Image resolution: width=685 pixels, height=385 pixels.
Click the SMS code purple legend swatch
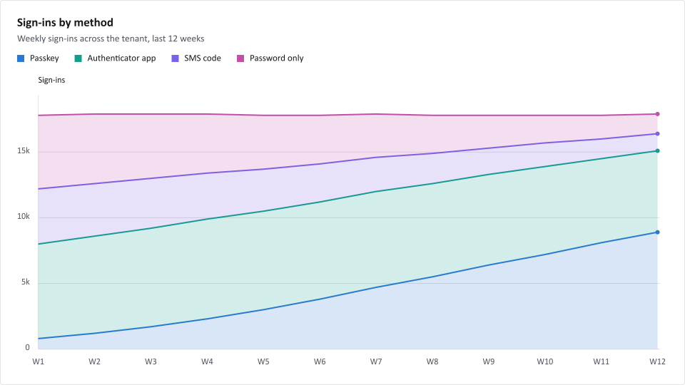point(176,58)
